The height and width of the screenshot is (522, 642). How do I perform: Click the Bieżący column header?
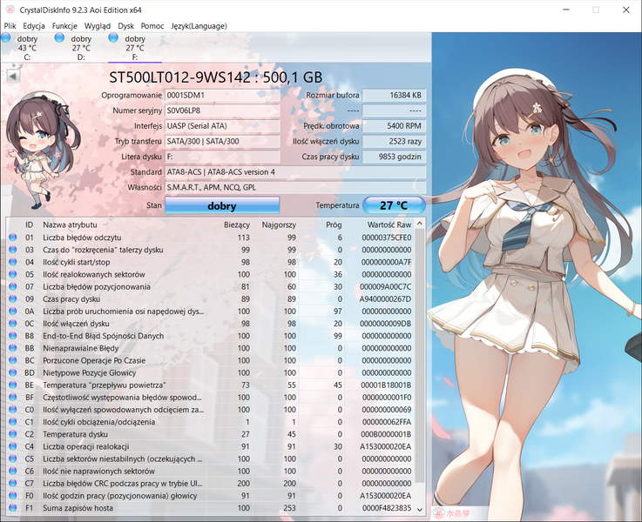[x=237, y=224]
